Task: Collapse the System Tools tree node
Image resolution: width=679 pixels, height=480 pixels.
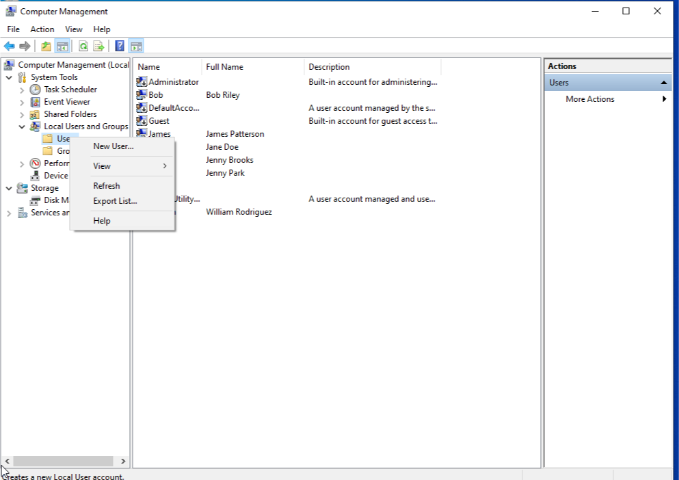Action: click(9, 77)
